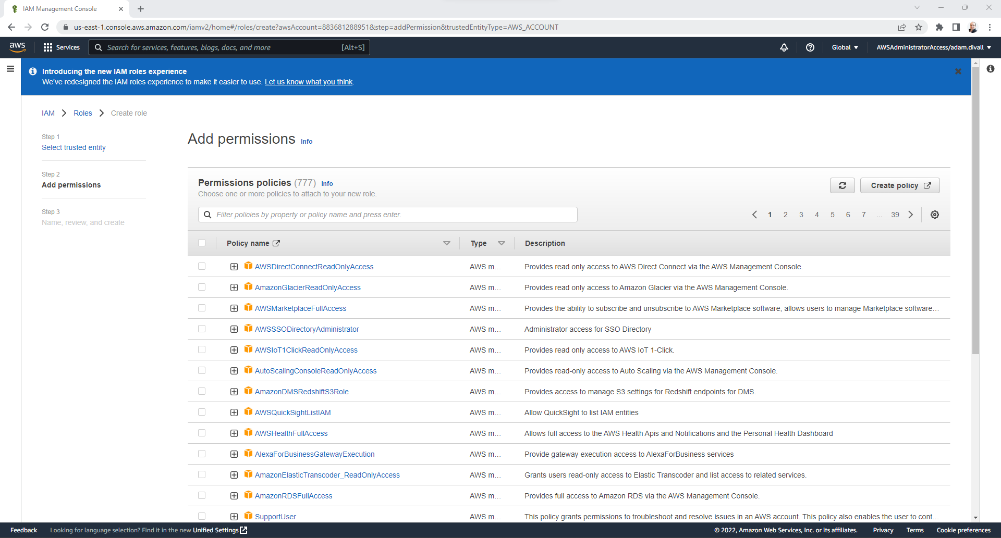
Task: Open a new browser tab with plus icon
Action: (x=141, y=9)
